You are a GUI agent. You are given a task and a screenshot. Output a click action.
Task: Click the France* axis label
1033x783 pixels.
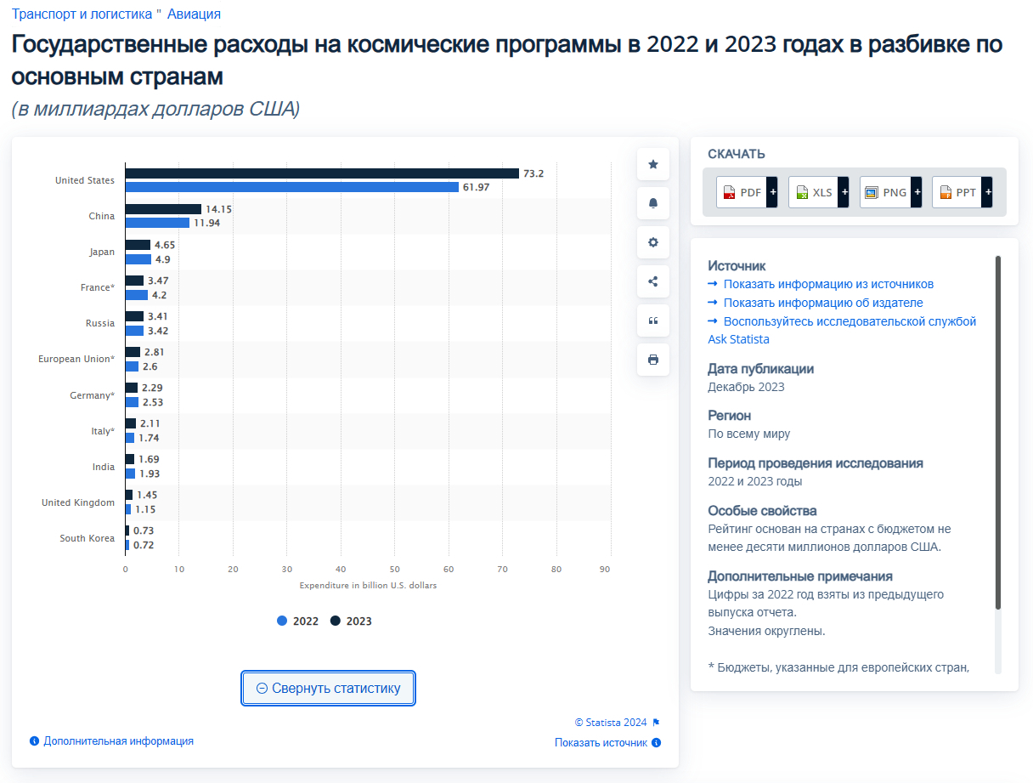coord(98,287)
